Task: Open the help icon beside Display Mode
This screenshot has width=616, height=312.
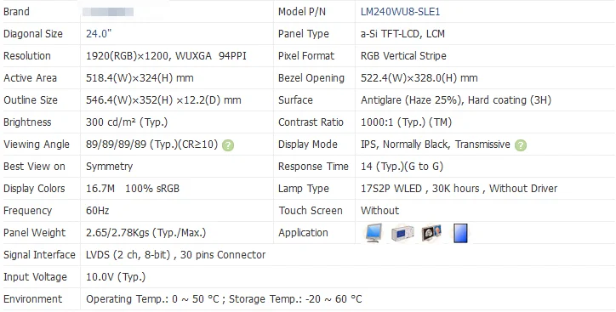Action: [x=521, y=145]
